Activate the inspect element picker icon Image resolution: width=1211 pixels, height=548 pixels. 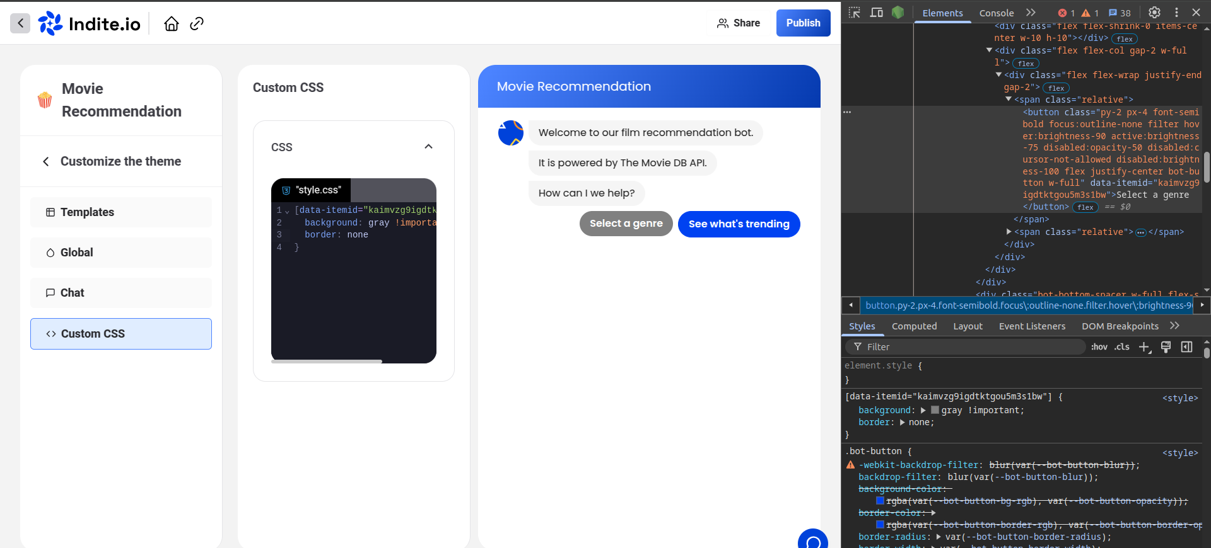855,13
